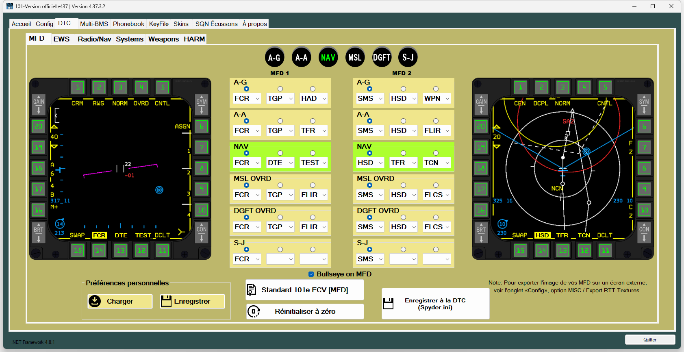Click the Réinitialiser à zéro button
This screenshot has width=684, height=352.
[x=305, y=312]
